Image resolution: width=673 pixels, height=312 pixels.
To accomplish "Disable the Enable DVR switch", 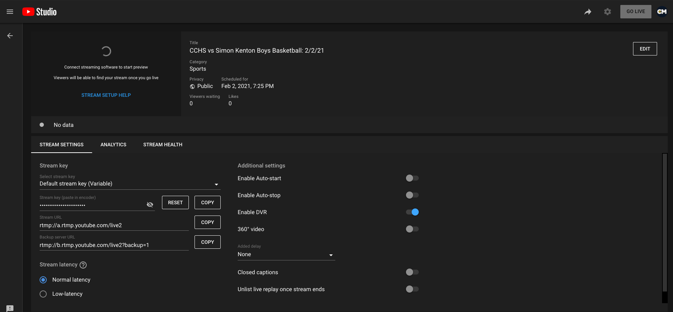I will pyautogui.click(x=412, y=212).
